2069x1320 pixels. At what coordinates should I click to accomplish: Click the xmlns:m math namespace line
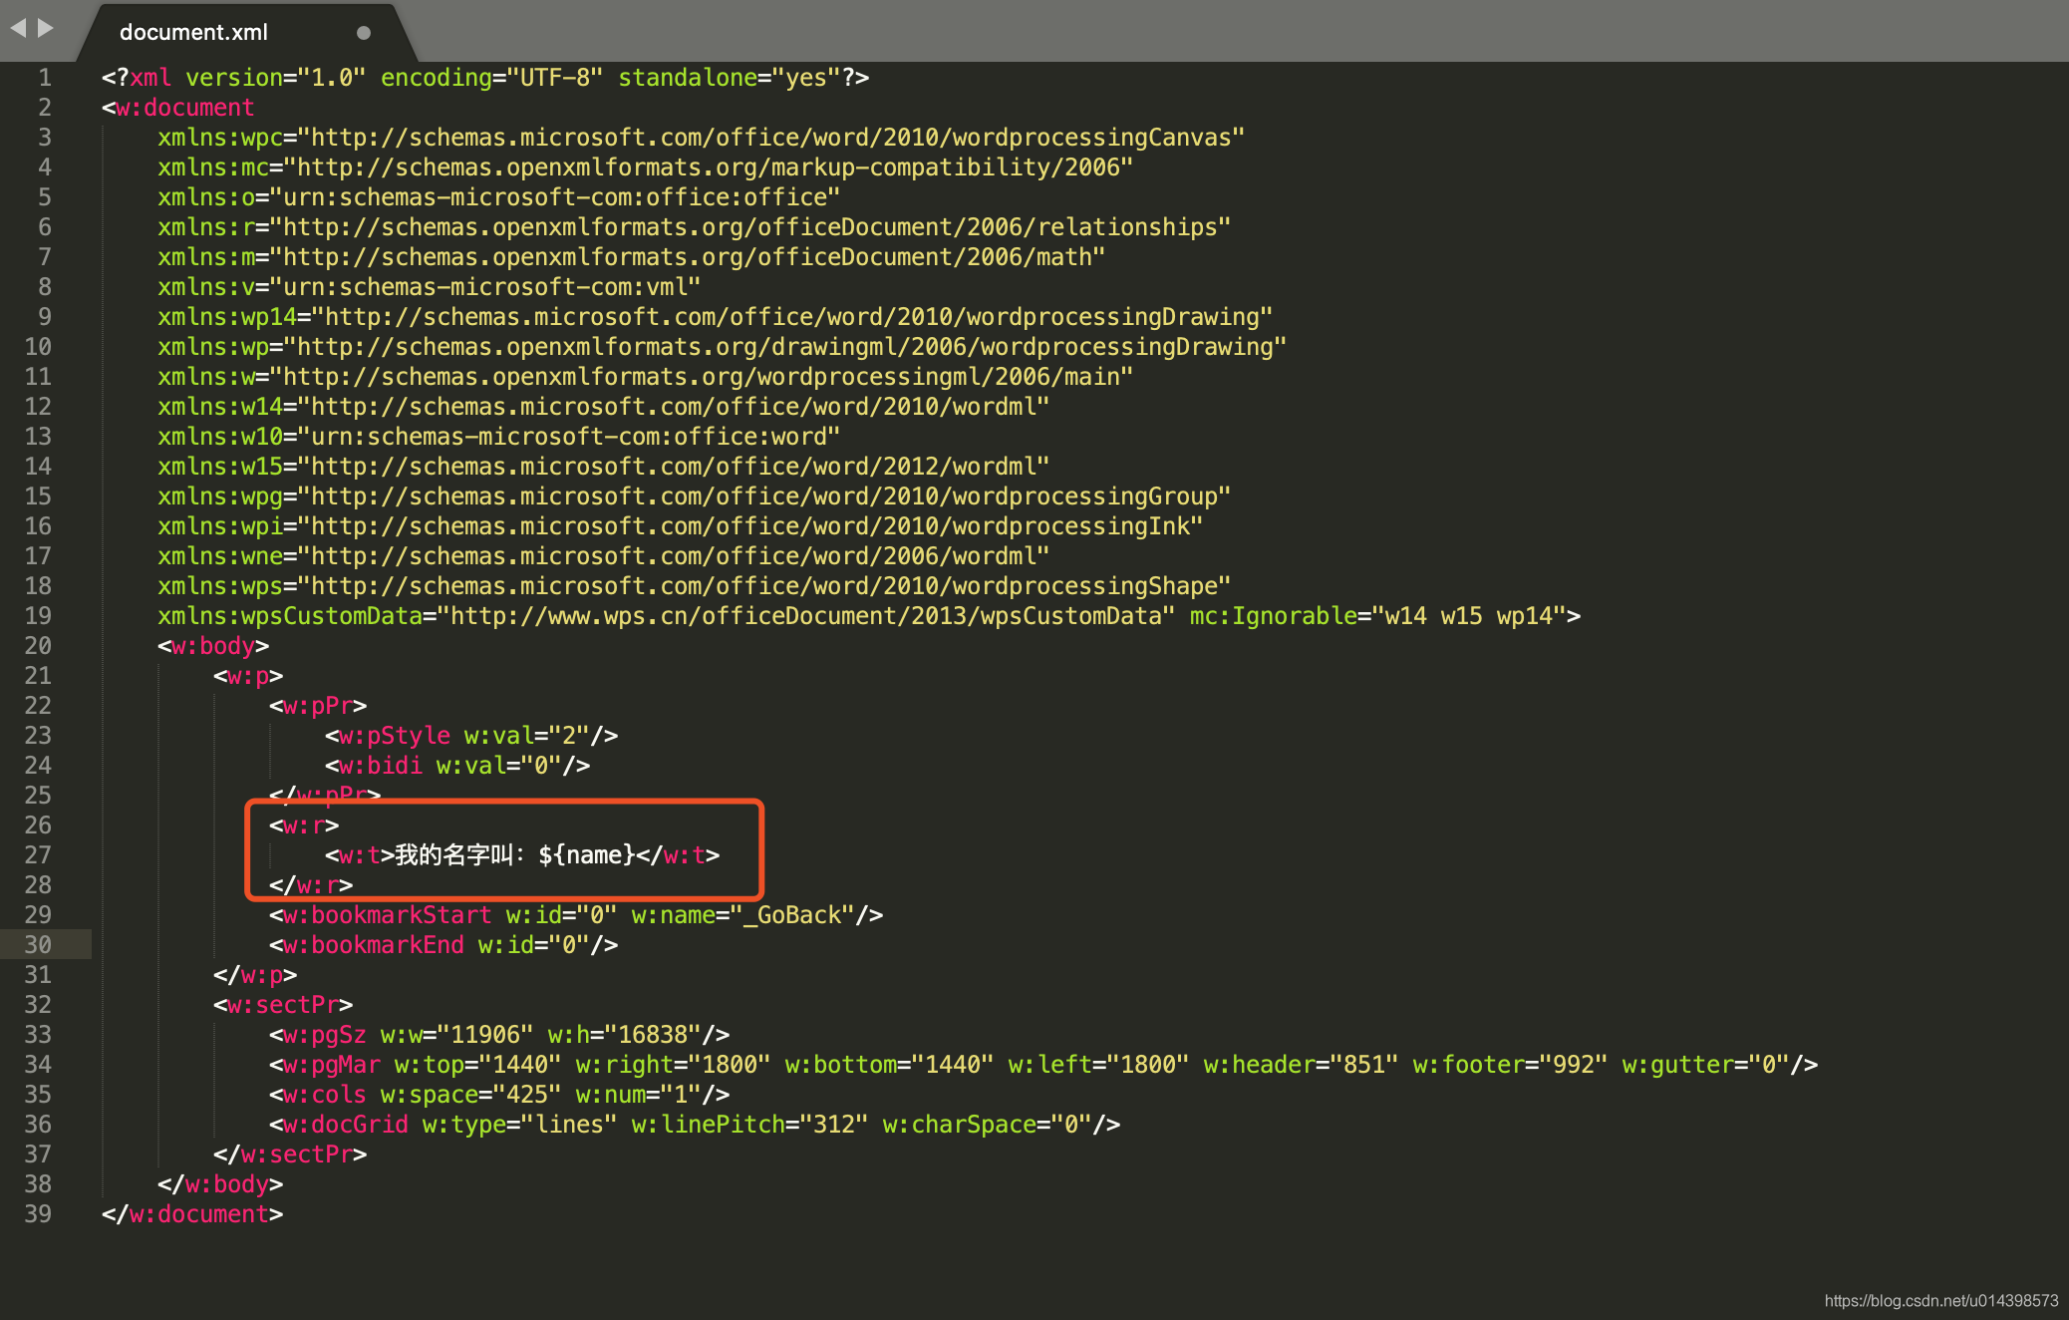[632, 257]
